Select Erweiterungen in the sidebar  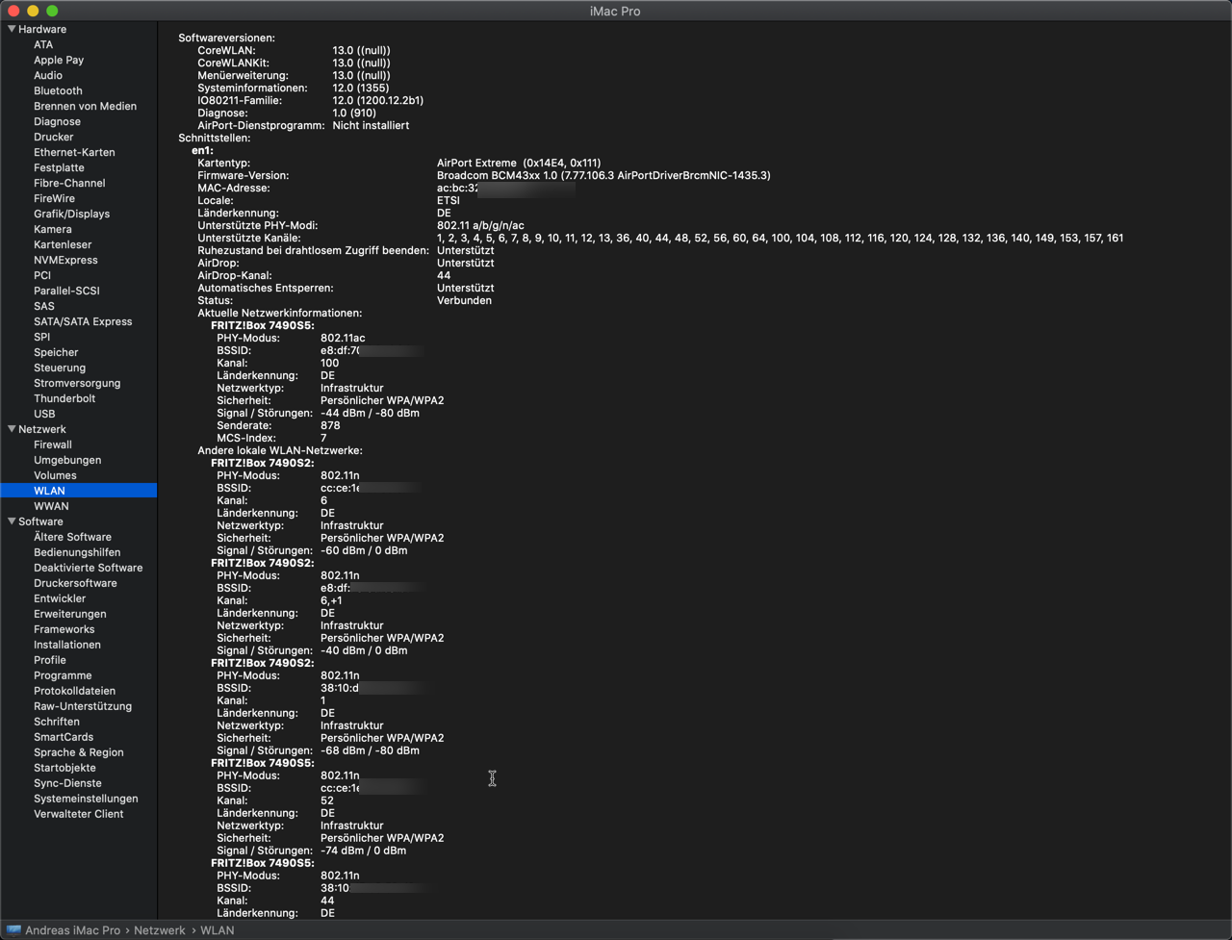click(x=70, y=614)
